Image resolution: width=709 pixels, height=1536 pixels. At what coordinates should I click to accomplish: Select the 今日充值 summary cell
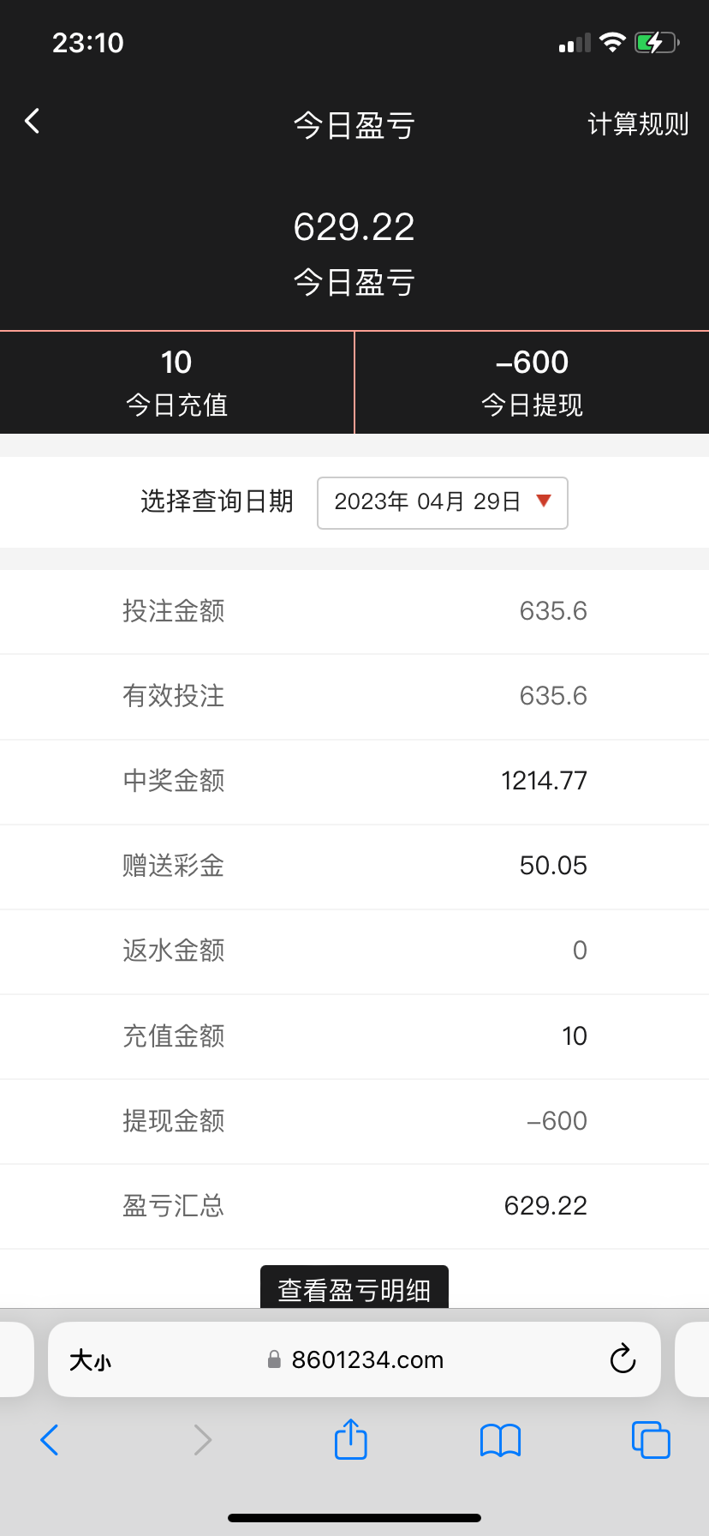point(176,382)
